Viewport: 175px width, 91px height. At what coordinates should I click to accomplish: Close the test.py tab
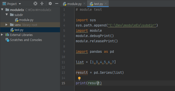coord(106,3)
